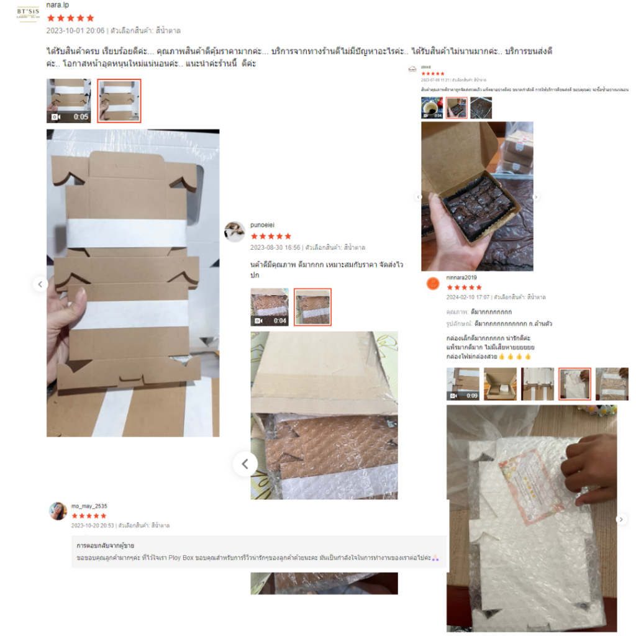The image size is (636, 636).
Task: Go to next brownie image in top-right review
Action: tap(536, 197)
